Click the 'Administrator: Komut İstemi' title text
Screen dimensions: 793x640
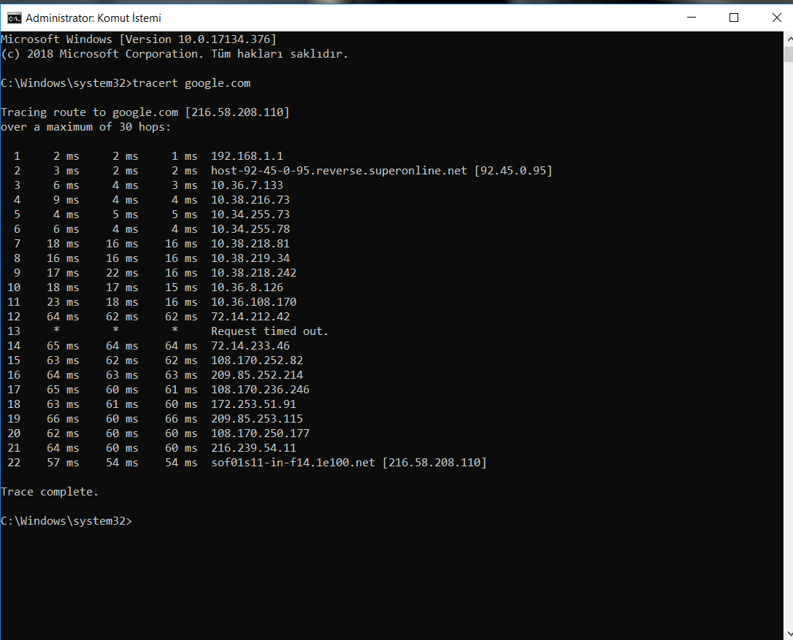pos(93,18)
